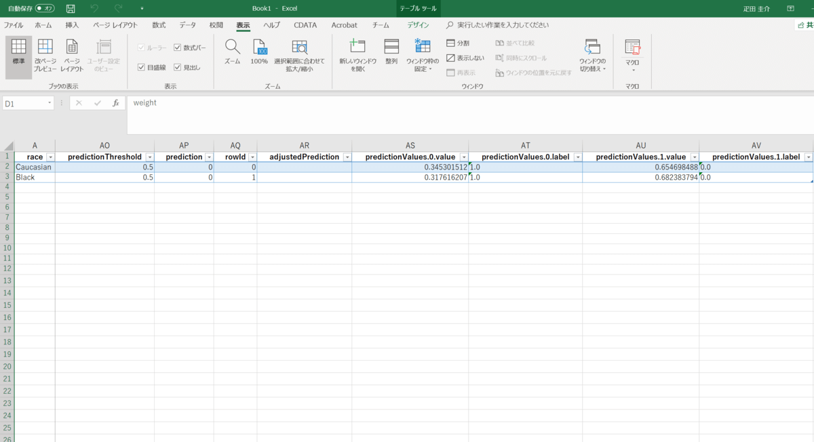Viewport: 814px width, 442px height.
Task: Click the cell with value 0.654698488
Action: pyautogui.click(x=640, y=167)
